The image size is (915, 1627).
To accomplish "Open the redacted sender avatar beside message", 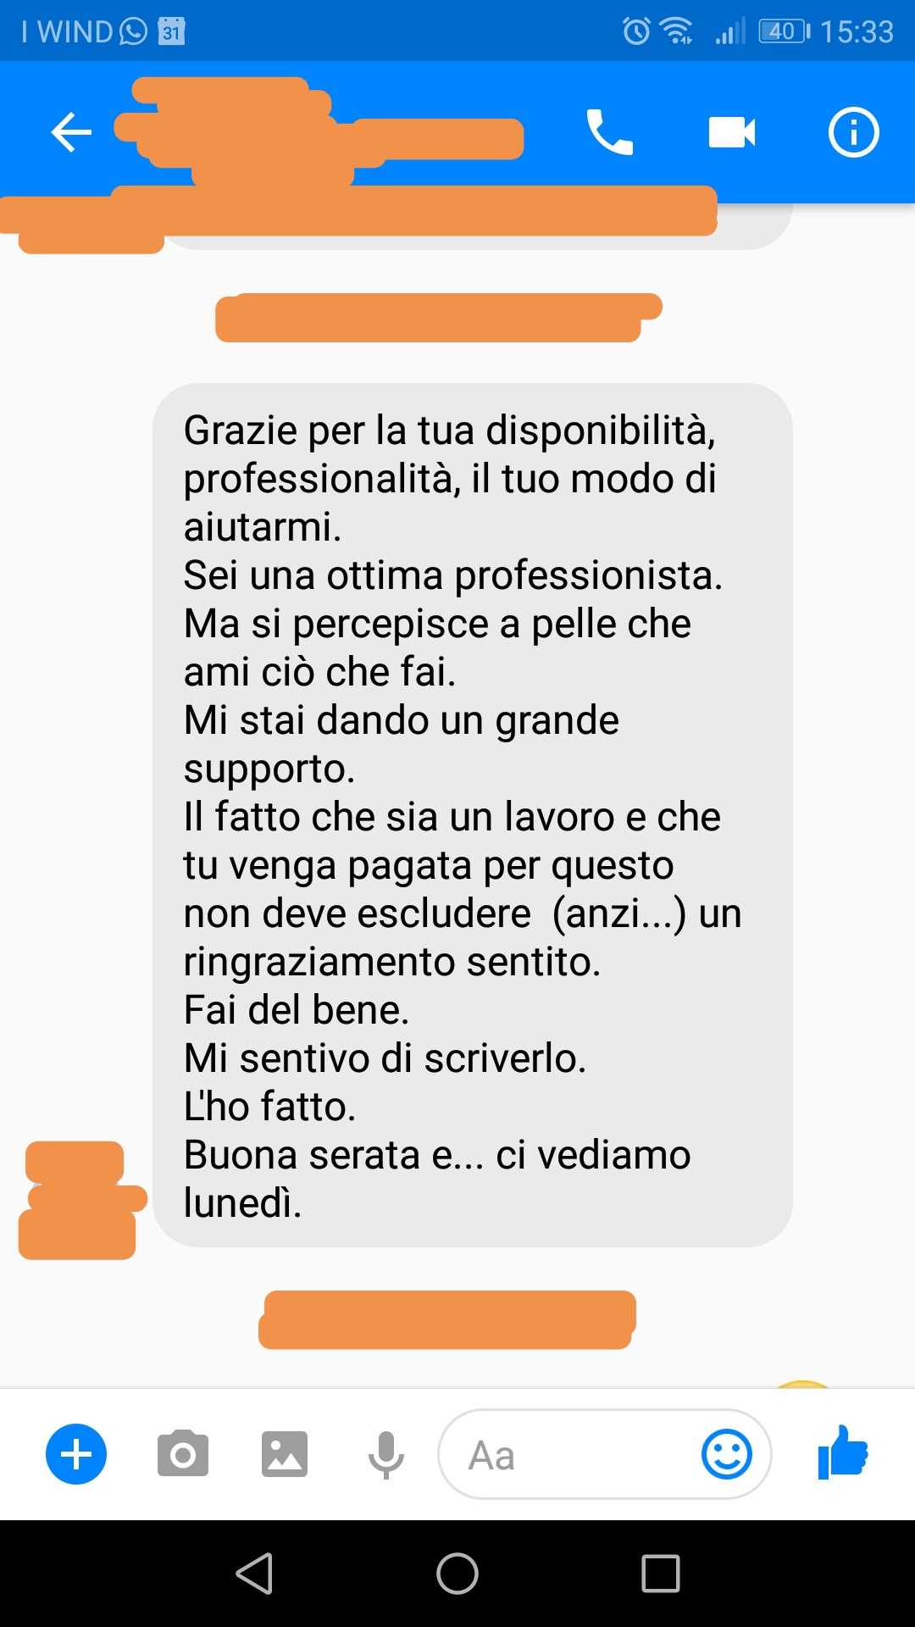I will click(80, 1200).
